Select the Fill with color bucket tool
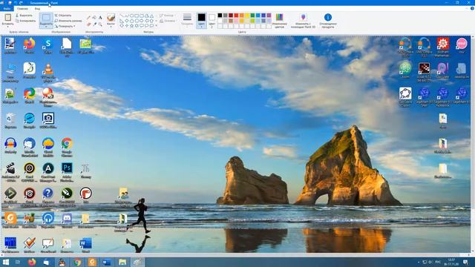Image resolution: width=475 pixels, height=267 pixels. [94, 18]
